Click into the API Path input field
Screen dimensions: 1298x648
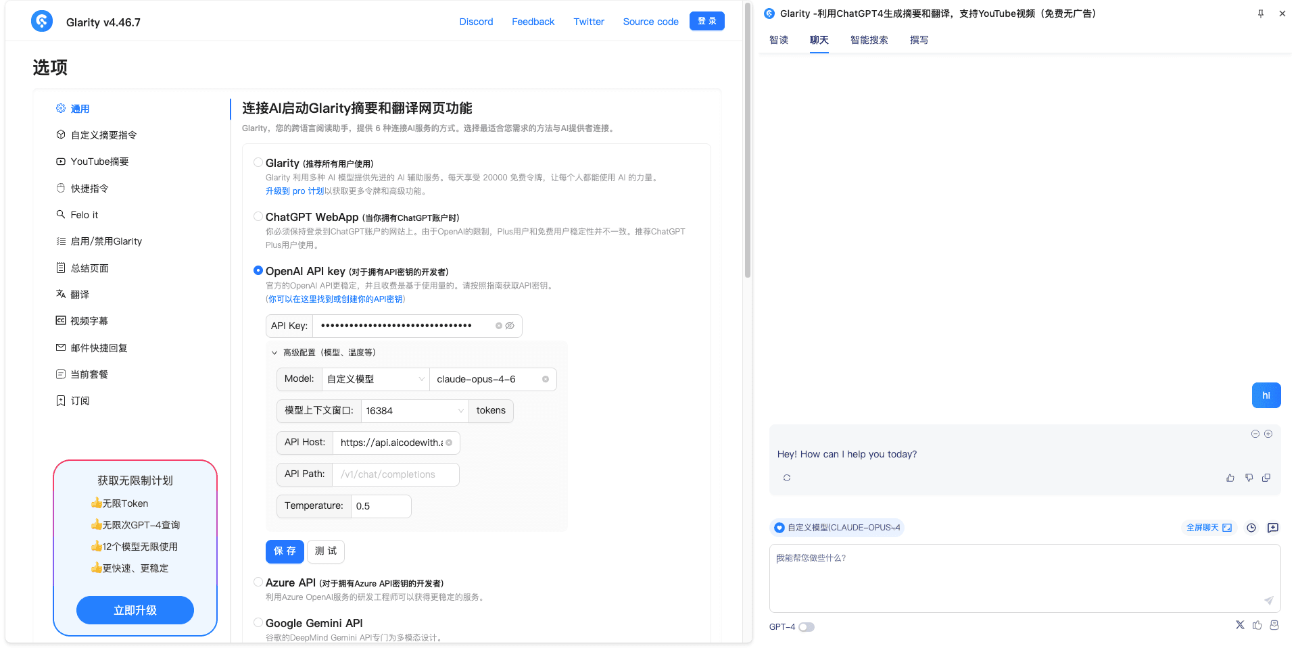coord(395,474)
